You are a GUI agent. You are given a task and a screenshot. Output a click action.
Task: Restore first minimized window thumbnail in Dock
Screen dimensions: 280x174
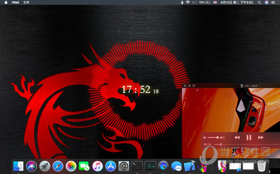[235, 167]
